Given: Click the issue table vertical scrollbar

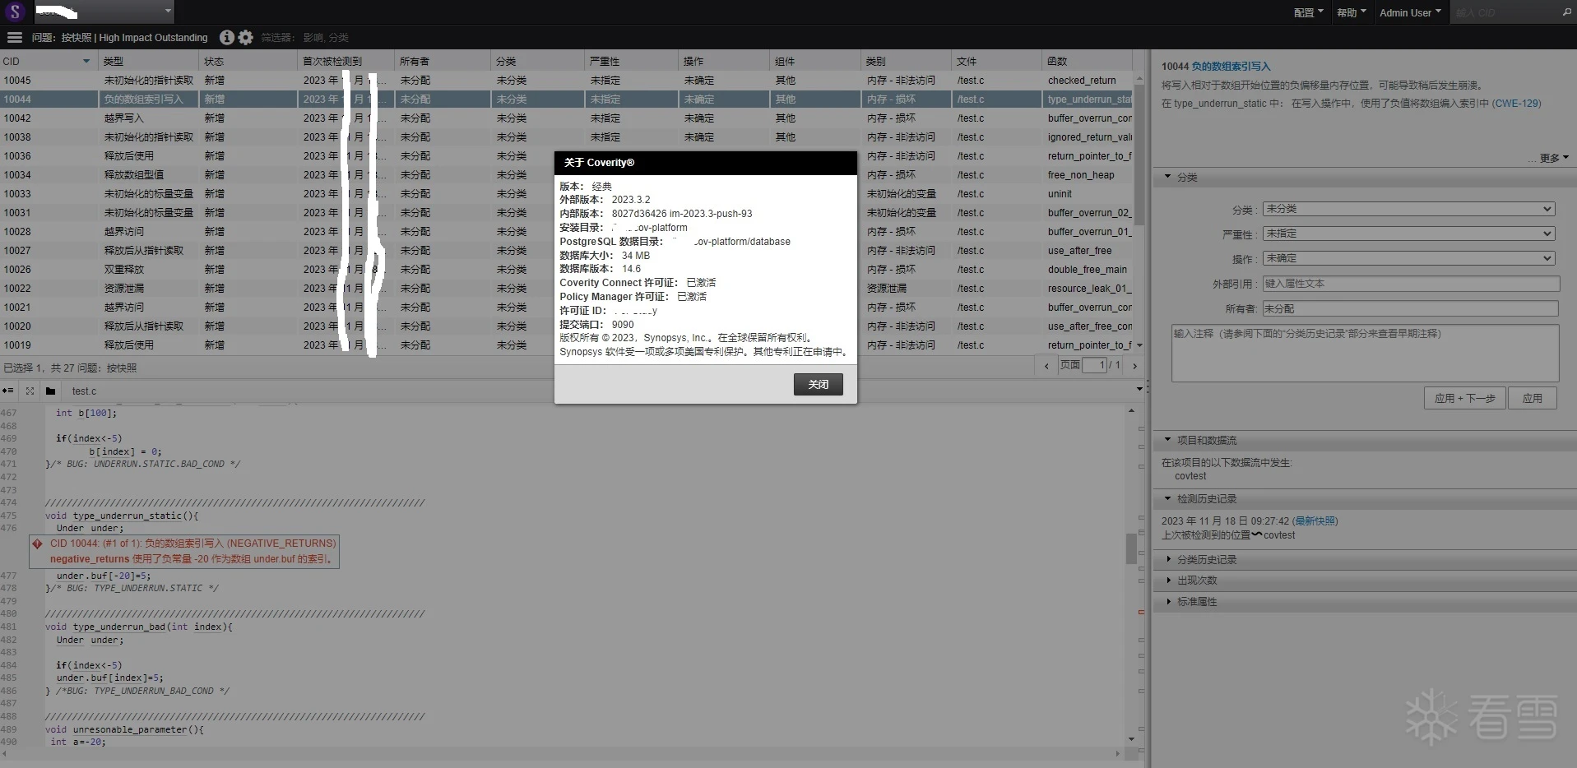Looking at the screenshot, I should click(1139, 154).
